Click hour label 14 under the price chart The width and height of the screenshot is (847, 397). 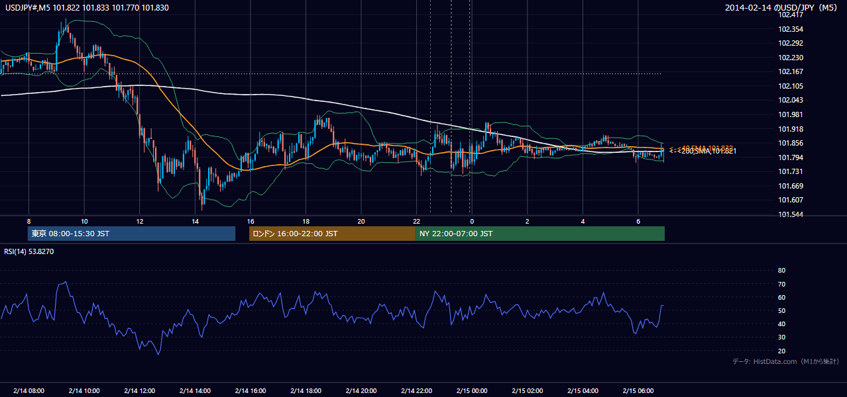[195, 221]
